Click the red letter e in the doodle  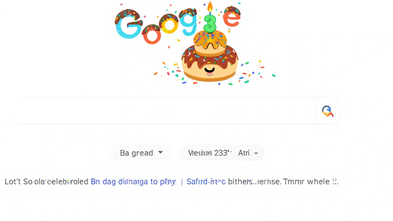point(232,17)
